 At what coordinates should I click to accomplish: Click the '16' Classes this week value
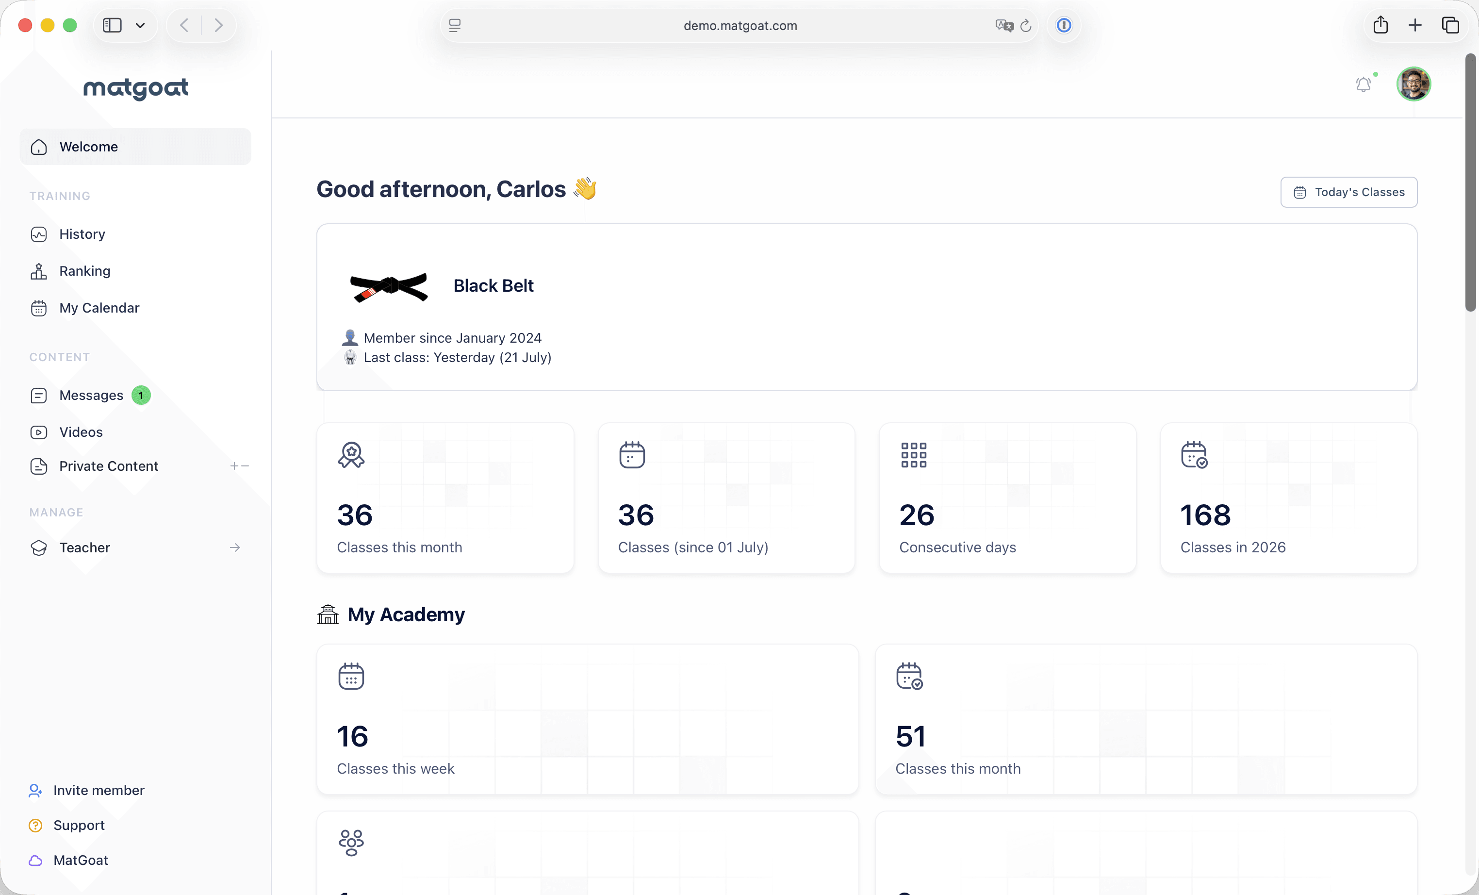pos(352,736)
